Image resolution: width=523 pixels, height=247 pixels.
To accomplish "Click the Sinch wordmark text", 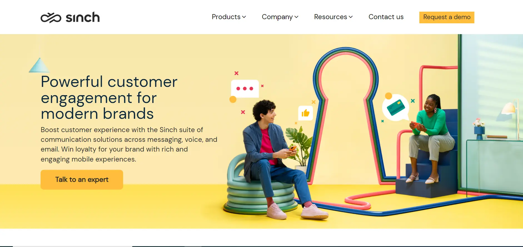I will point(83,17).
